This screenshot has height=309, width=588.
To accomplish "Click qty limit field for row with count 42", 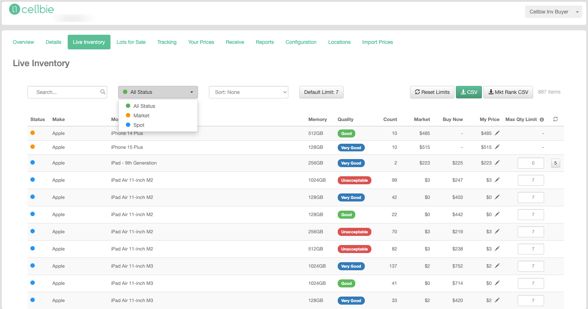I will 531,197.
